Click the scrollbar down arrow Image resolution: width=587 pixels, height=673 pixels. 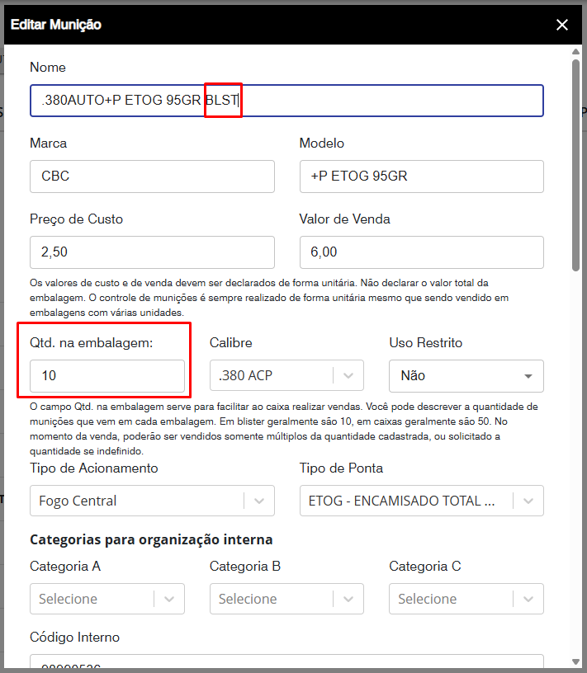coord(575,661)
